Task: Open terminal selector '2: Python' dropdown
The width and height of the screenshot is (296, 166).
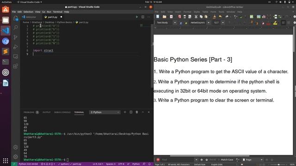Action: [x=105, y=112]
